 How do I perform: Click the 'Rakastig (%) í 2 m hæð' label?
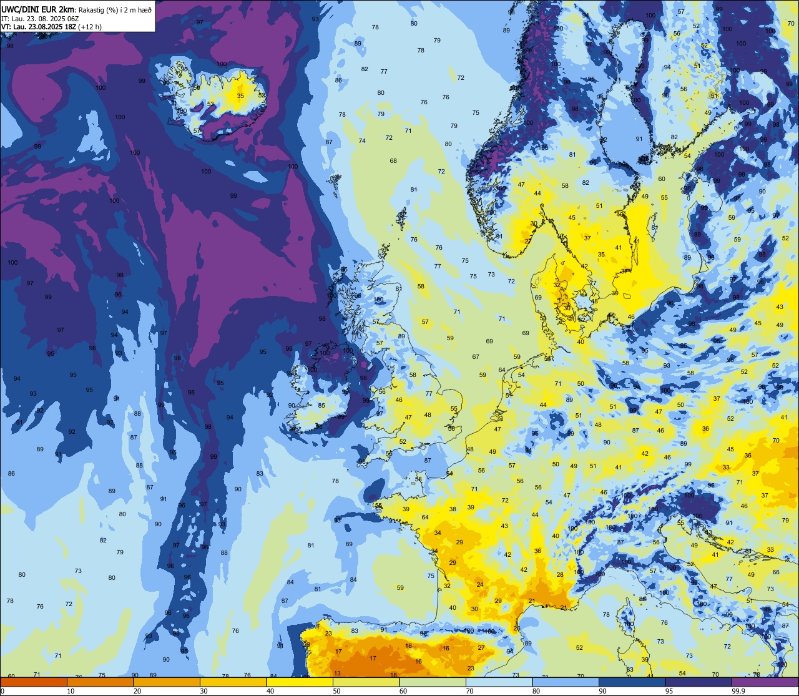(114, 9)
